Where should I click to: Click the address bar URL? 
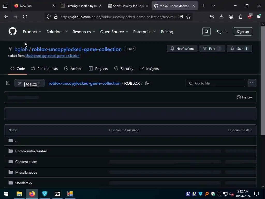pos(118,17)
